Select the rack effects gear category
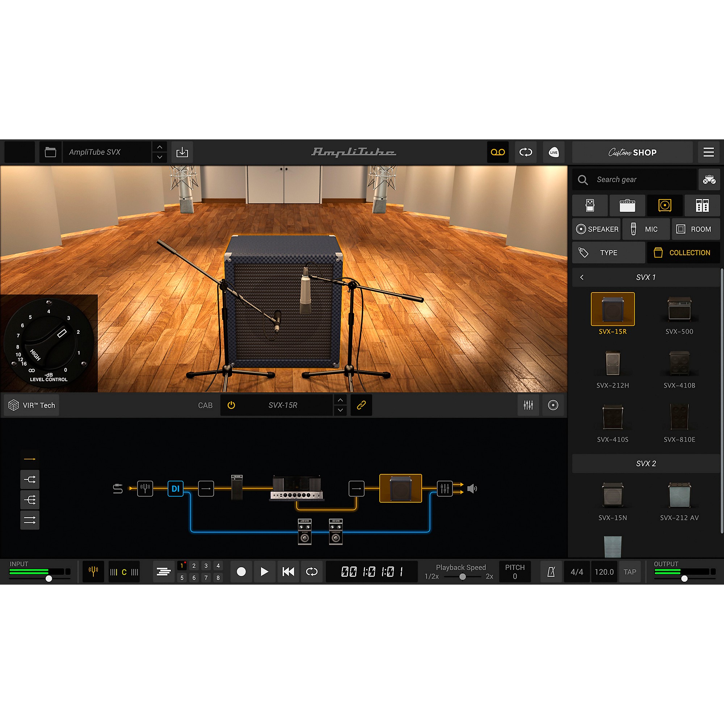Viewport: 724px width, 724px height. (702, 205)
